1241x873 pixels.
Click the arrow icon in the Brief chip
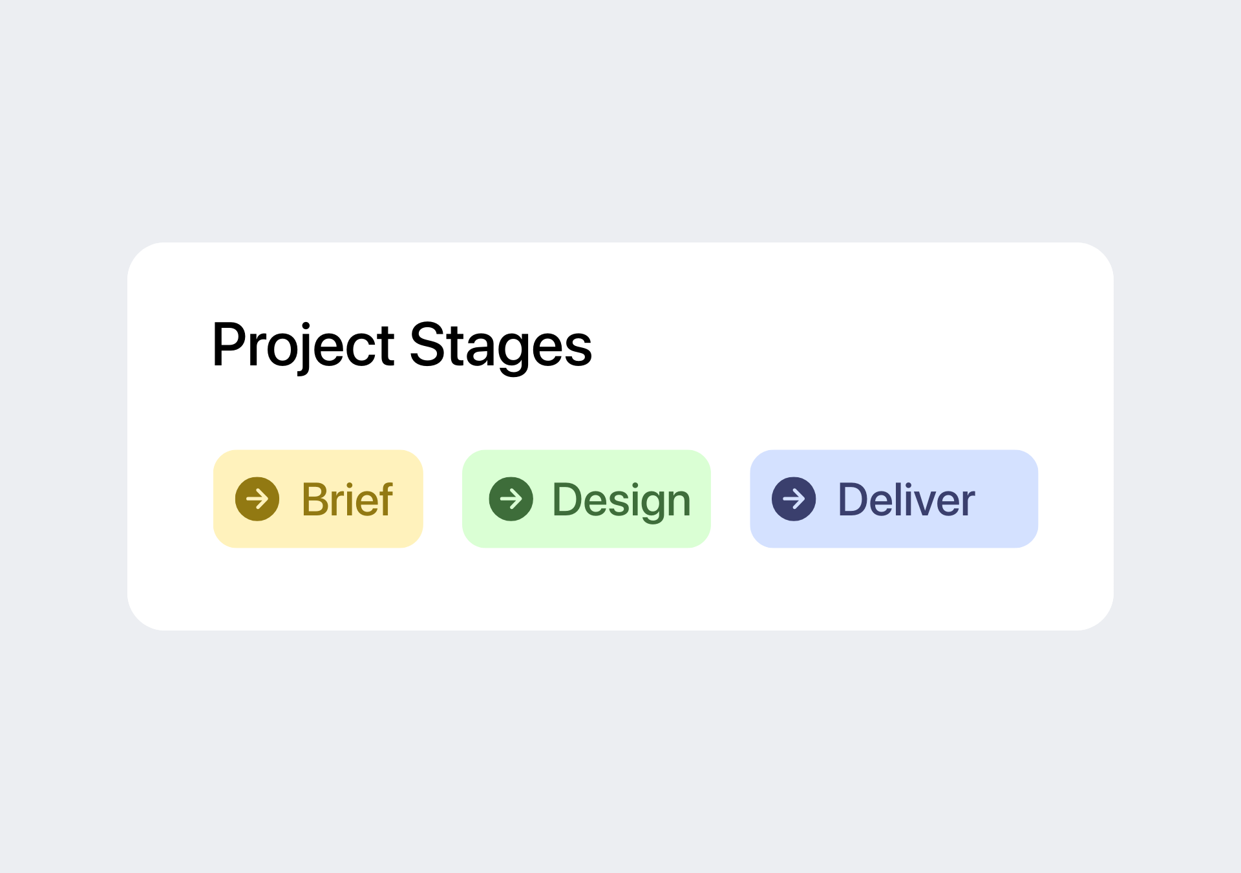[257, 499]
